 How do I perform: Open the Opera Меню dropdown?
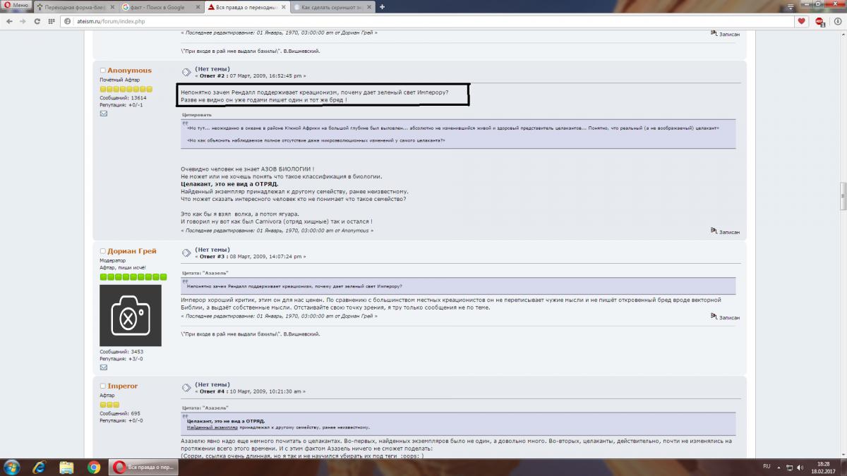click(x=16, y=6)
